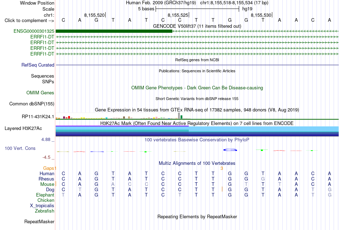Select the Chicken alignment row label
The height and width of the screenshot is (230, 339).
46,200
